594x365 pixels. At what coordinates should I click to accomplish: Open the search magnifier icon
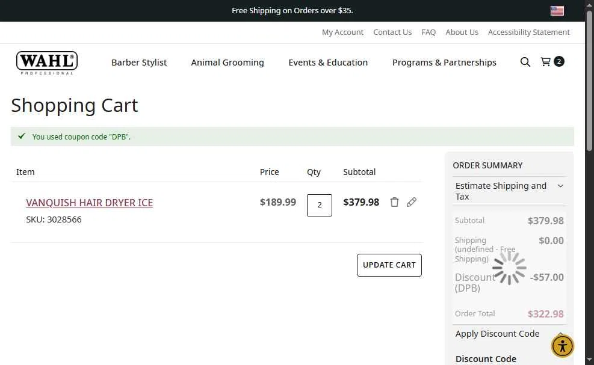coord(525,62)
